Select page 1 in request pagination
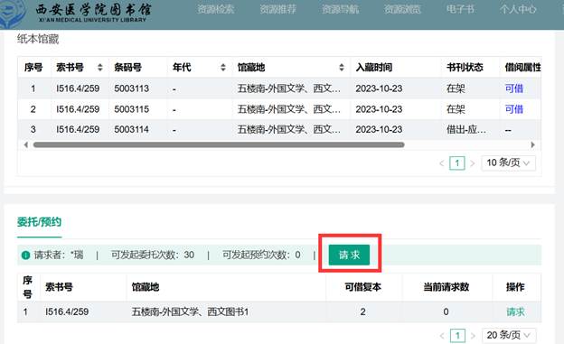The image size is (564, 344). (457, 336)
